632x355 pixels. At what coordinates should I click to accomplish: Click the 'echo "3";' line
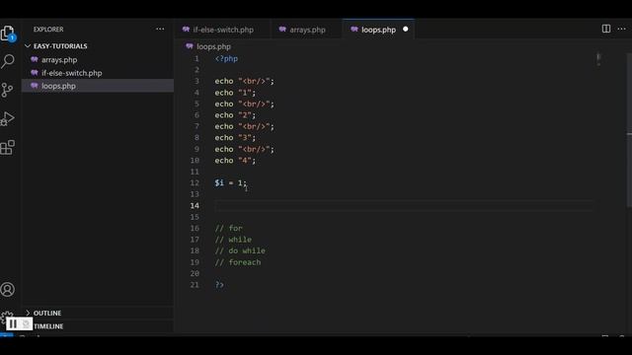pos(235,138)
